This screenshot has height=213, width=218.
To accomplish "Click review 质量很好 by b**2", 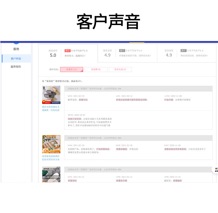I will coord(72,181).
